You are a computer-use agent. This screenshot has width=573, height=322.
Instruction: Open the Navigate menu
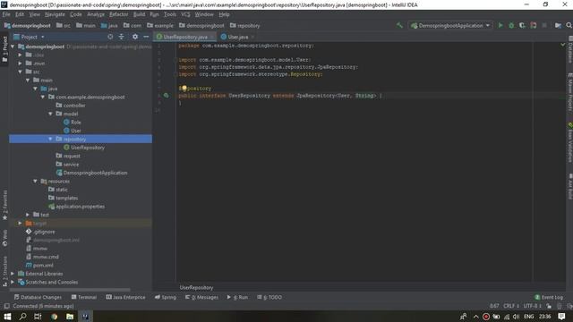pos(55,14)
